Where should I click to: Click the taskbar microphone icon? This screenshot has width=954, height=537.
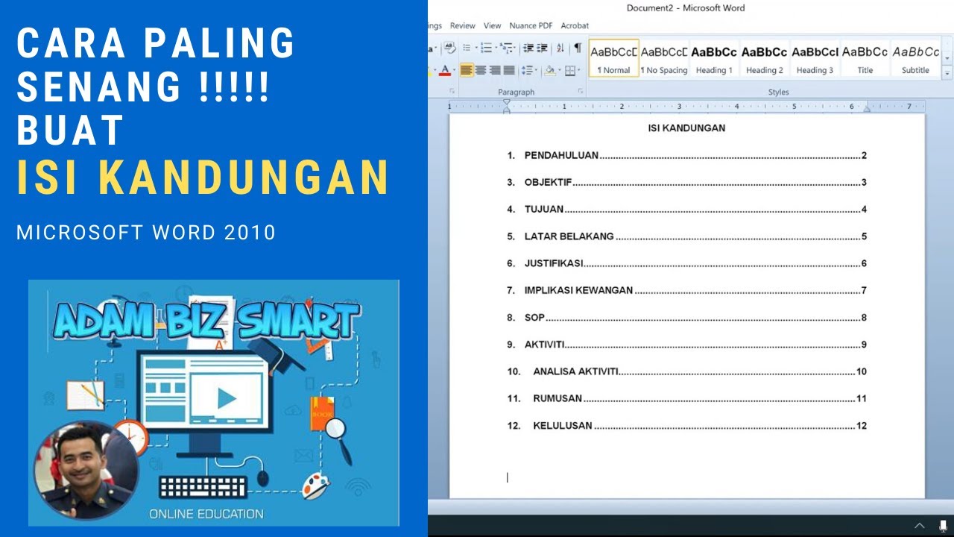(x=942, y=526)
